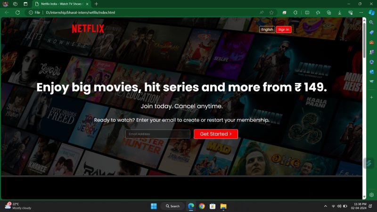Open the sidebar Drop paper-plane icon
377x212 pixels.
click(371, 82)
